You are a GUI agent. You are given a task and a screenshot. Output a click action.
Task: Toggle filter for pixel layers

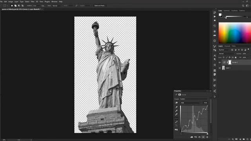232,50
